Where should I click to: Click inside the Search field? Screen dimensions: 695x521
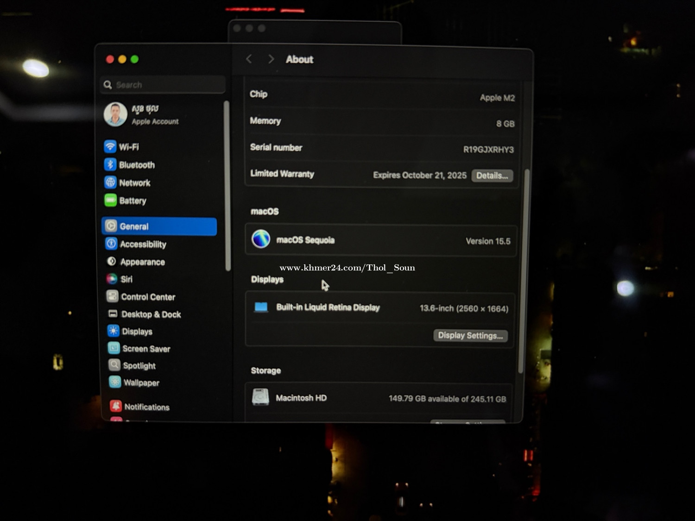point(163,85)
